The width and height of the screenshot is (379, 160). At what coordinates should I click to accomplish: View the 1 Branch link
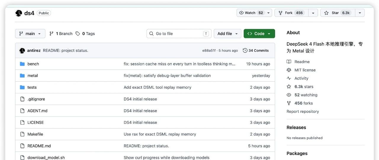coord(61,34)
